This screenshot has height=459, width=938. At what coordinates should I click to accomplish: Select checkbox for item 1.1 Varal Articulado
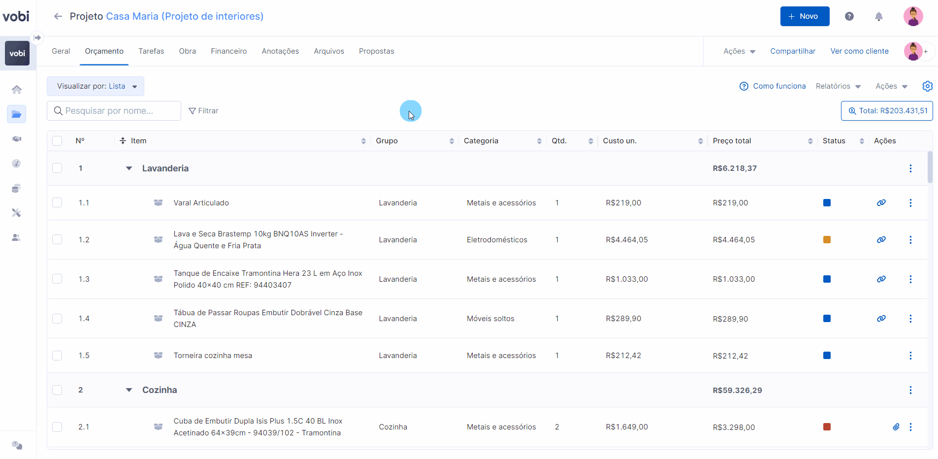point(57,203)
